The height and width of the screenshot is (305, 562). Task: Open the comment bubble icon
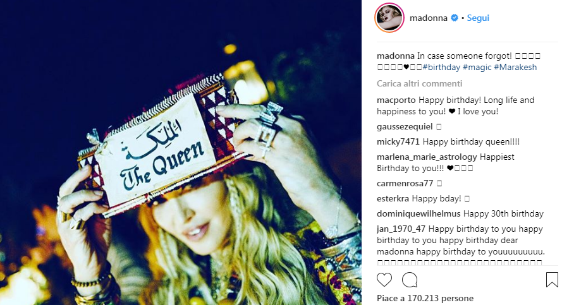pos(410,280)
